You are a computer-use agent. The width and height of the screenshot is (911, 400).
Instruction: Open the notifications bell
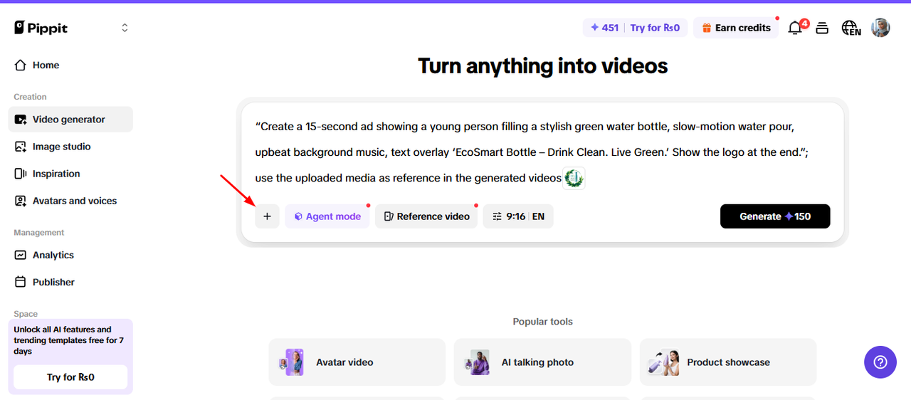point(795,28)
